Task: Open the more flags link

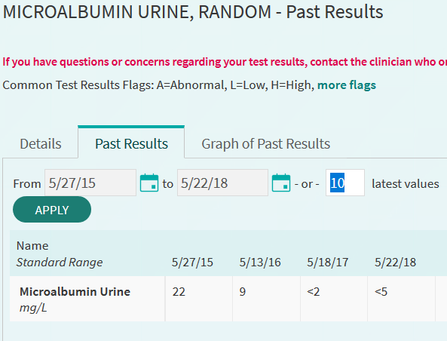Action: pos(347,85)
